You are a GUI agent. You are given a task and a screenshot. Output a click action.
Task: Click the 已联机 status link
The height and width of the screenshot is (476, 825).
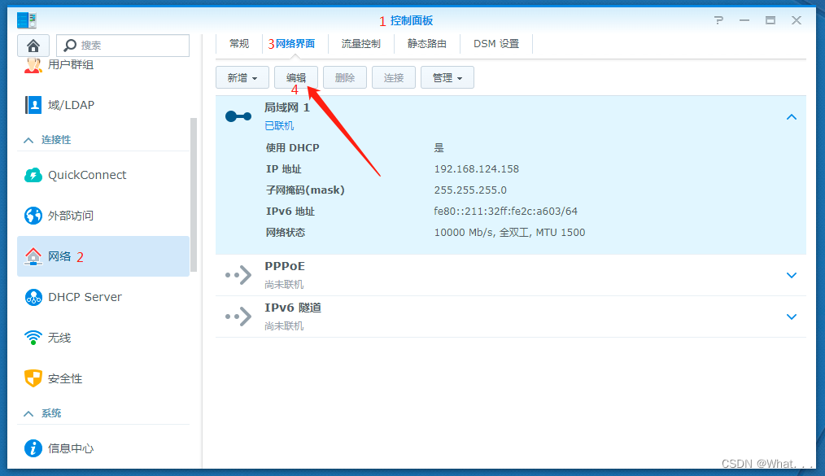pyautogui.click(x=279, y=125)
